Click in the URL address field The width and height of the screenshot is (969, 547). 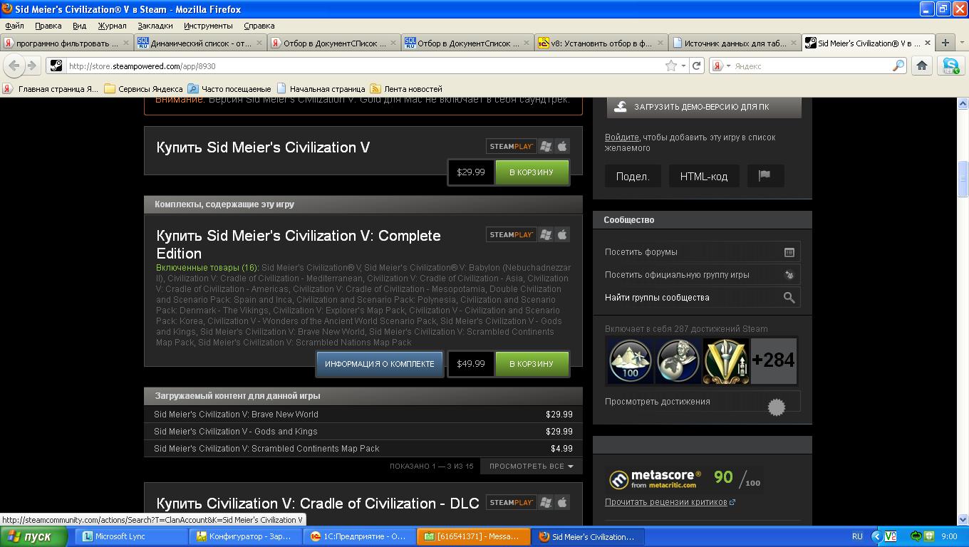click(363, 66)
